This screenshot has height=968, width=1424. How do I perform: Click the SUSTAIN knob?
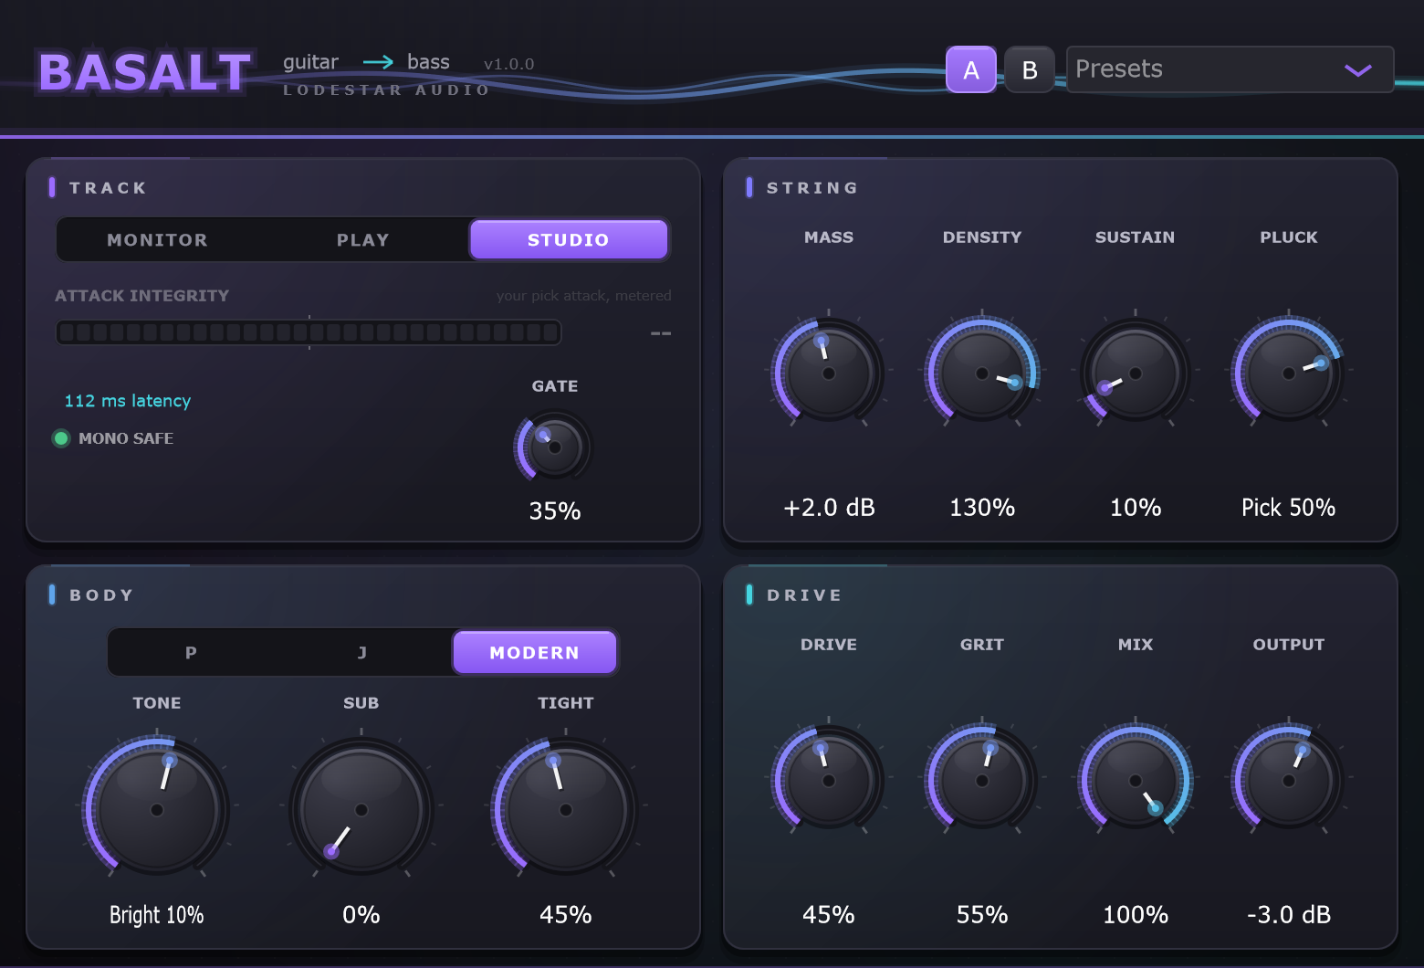coord(1136,373)
